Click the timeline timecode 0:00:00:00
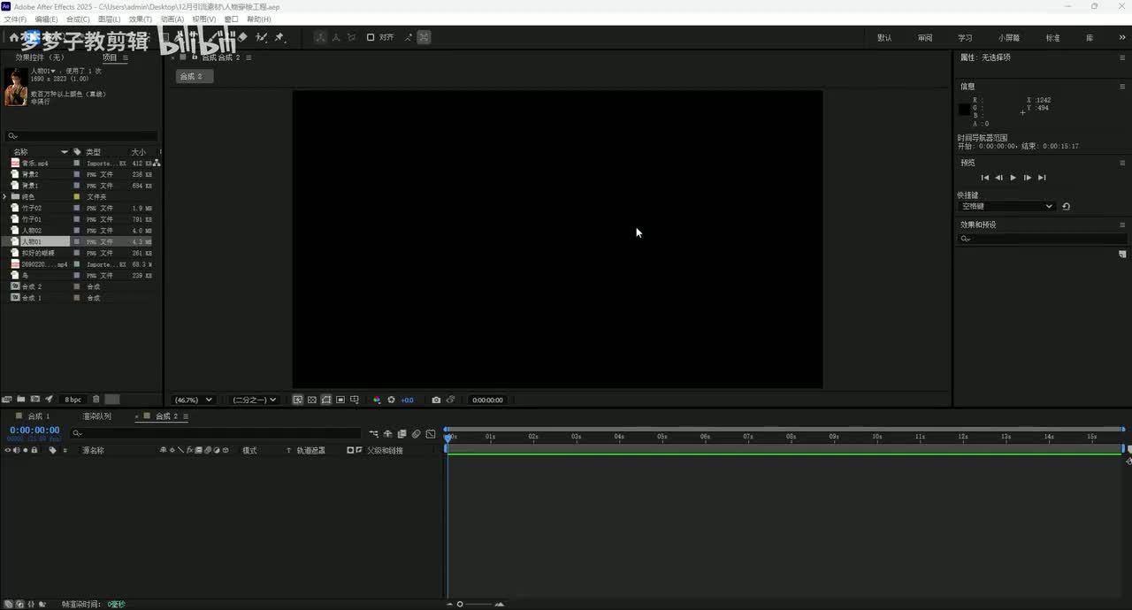 [34, 430]
